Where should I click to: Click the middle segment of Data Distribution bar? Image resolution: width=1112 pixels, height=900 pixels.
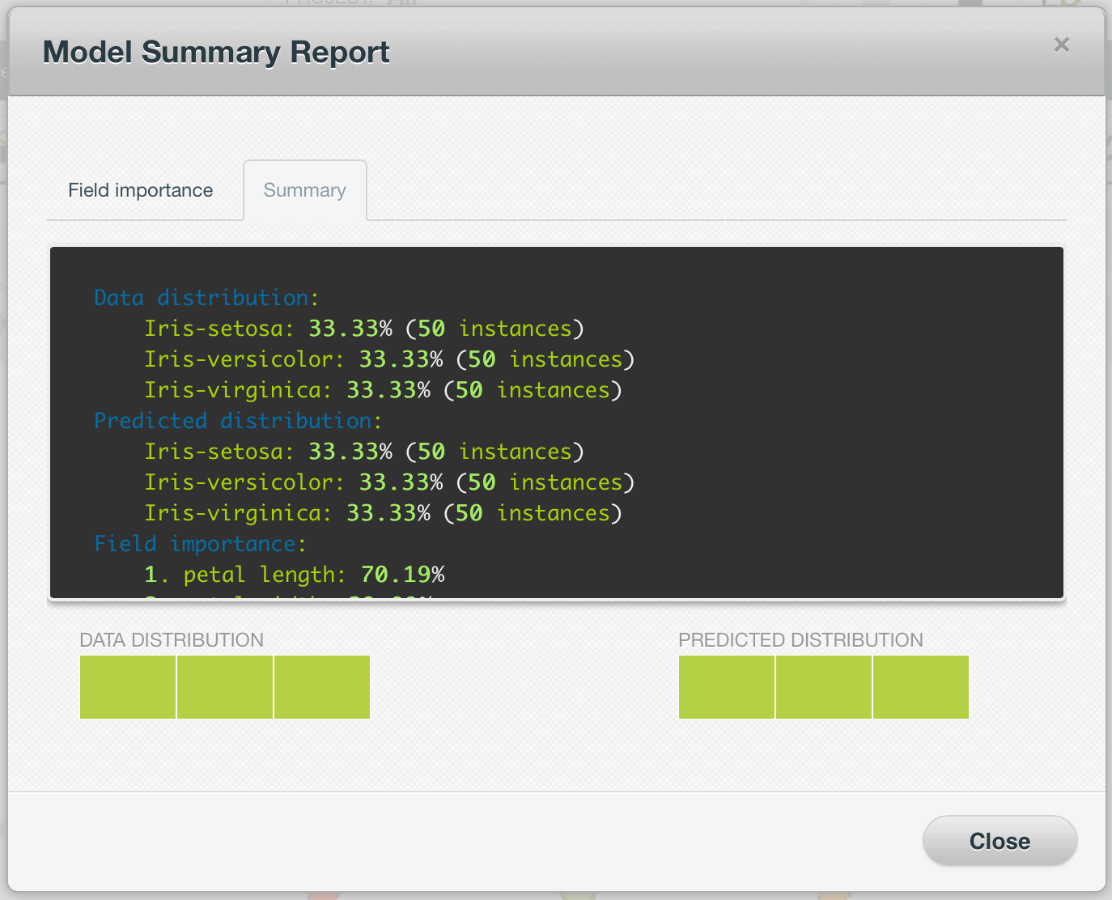225,687
